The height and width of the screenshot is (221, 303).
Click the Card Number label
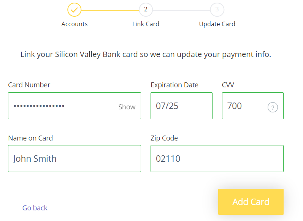[29, 85]
